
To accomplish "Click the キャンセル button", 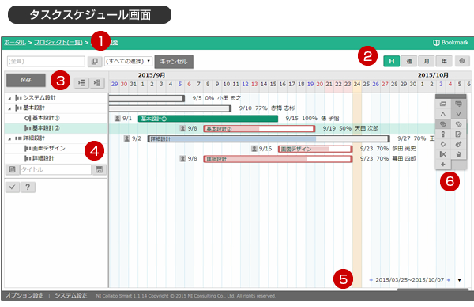I will (174, 62).
